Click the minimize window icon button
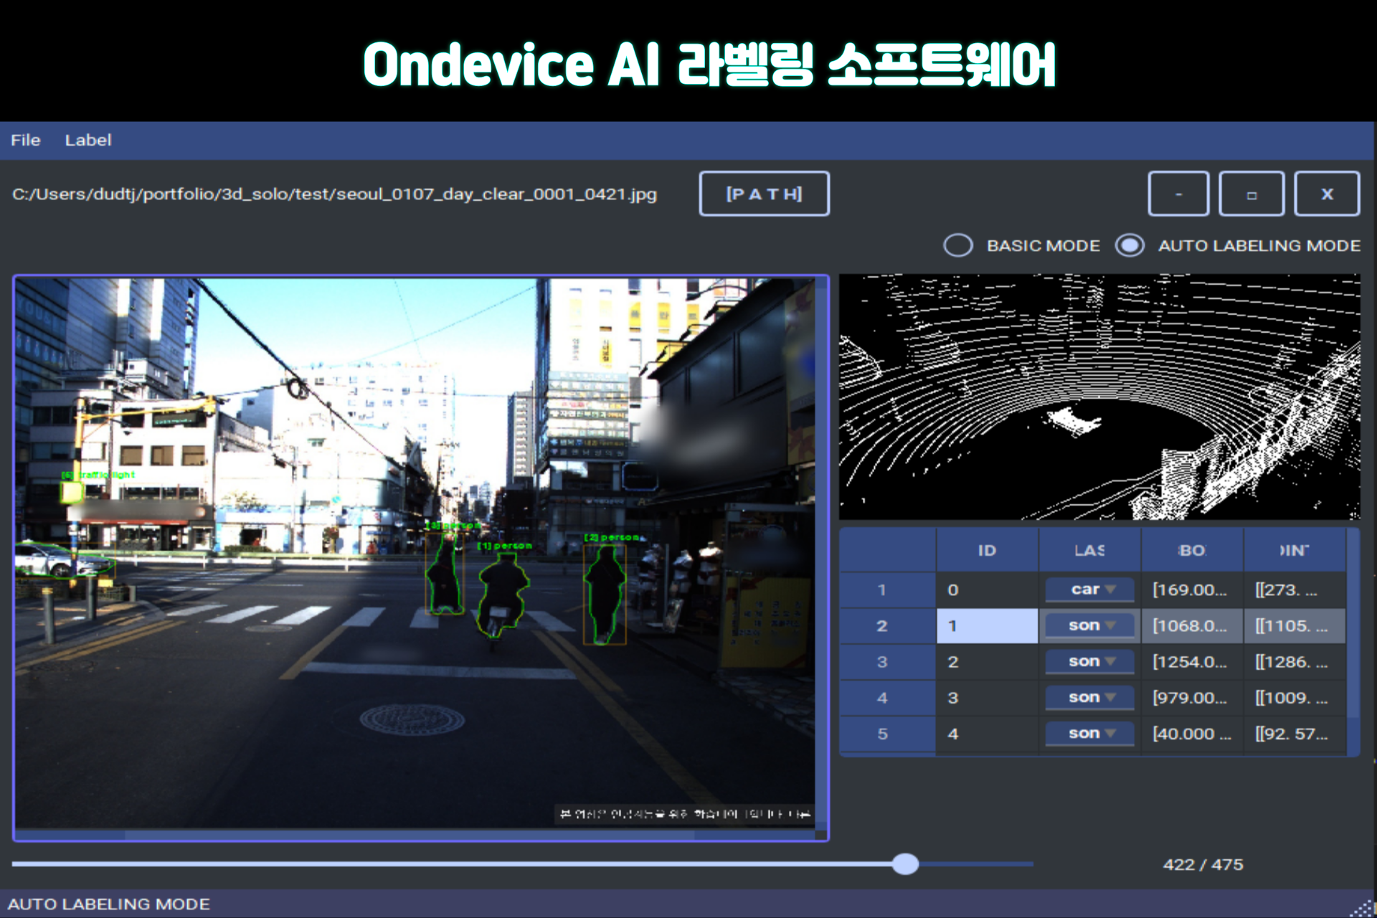The width and height of the screenshot is (1377, 918). tap(1178, 194)
